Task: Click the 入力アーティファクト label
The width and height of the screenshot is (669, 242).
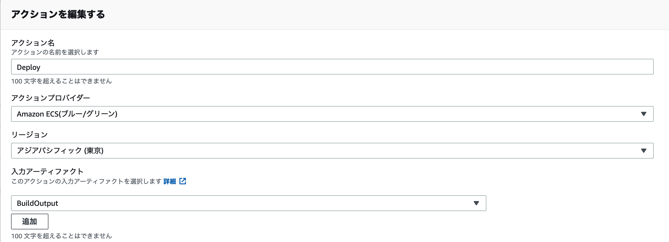Action: pos(47,171)
